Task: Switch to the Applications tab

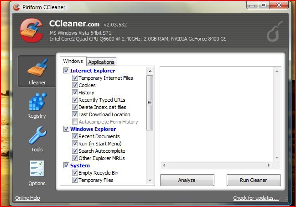Action: (101, 62)
